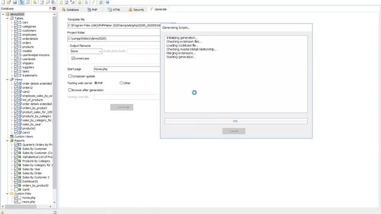Click the report icon beside Products By Category
The height and width of the screenshot is (214, 381).
[x=20, y=161]
